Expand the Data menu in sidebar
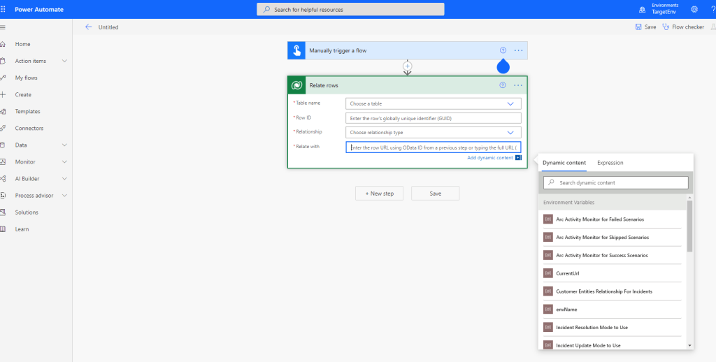The height and width of the screenshot is (362, 716). click(64, 145)
